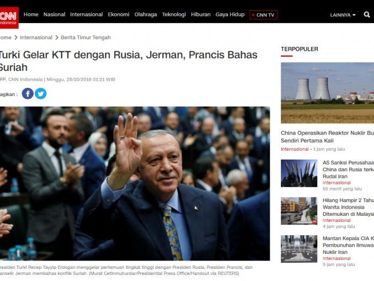Share article on Facebook

pos(28,94)
